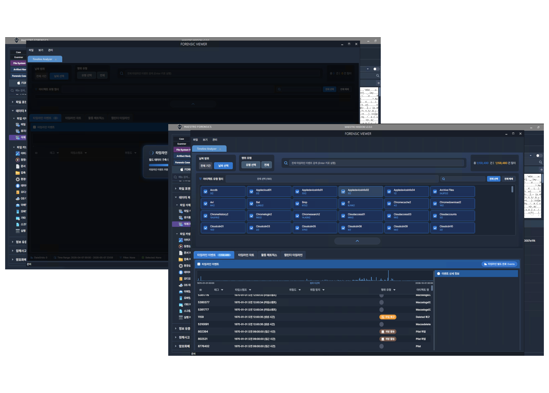Open the 행위 유형 column filter dropdown
Viewport: 549px width, 393px height.
click(394, 290)
